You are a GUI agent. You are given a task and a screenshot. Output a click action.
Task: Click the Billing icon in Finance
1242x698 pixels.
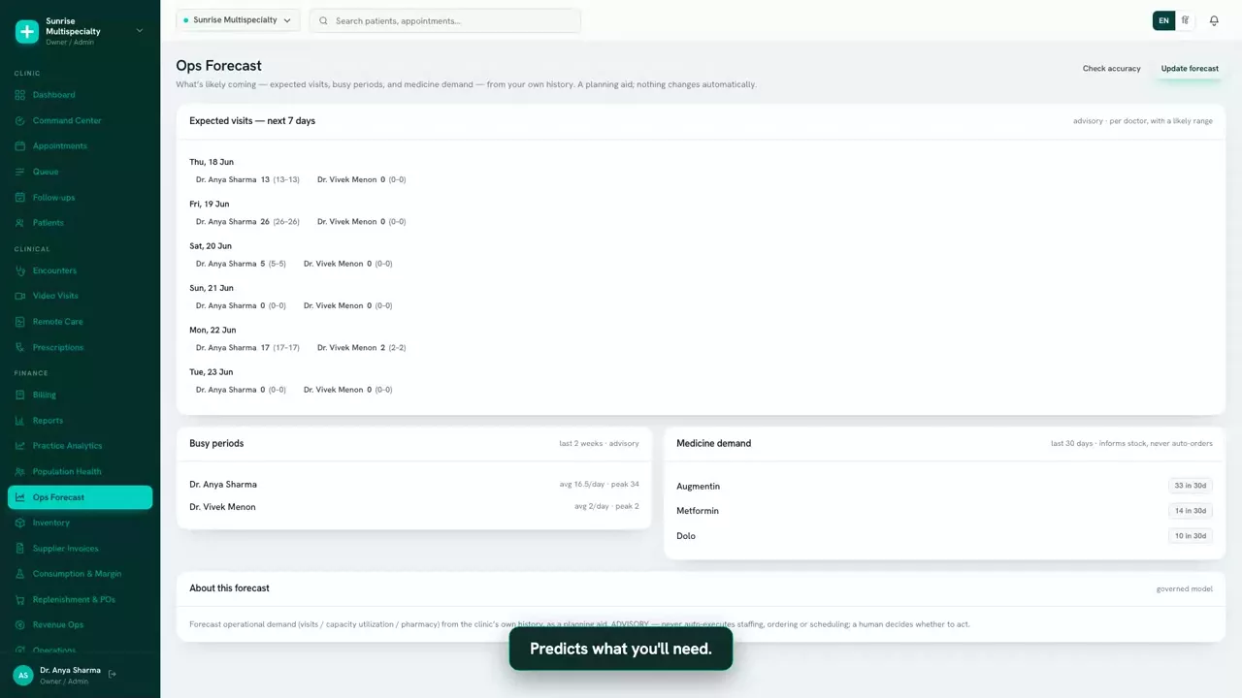click(20, 395)
